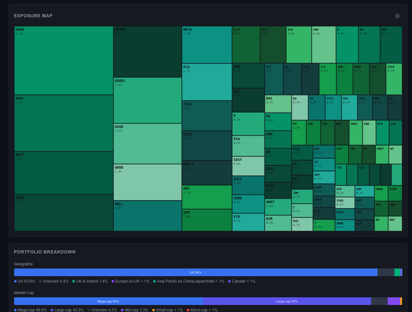The width and height of the screenshot is (412, 312).
Task: Open the WELL holding tile
Action: point(147,216)
